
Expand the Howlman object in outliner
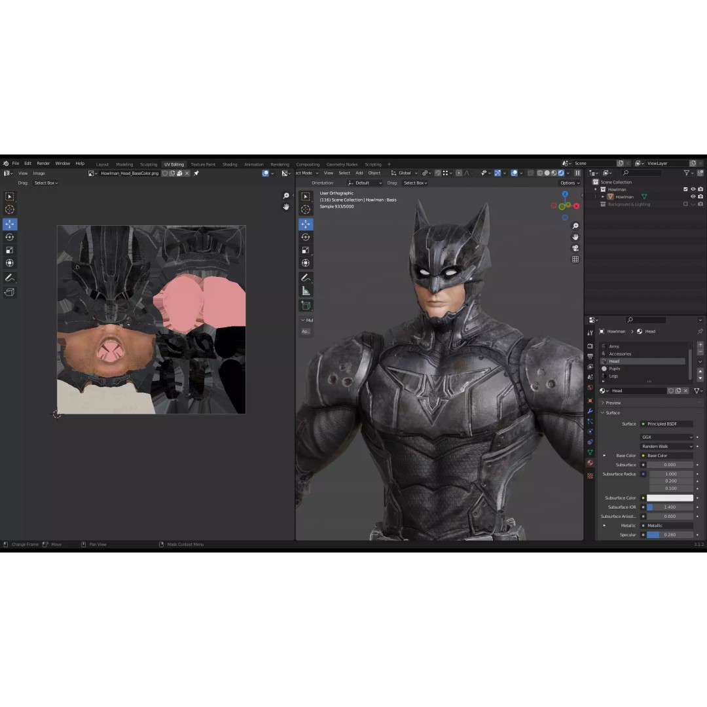click(x=603, y=196)
